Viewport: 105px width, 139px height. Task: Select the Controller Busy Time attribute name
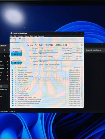click(x=24, y=89)
